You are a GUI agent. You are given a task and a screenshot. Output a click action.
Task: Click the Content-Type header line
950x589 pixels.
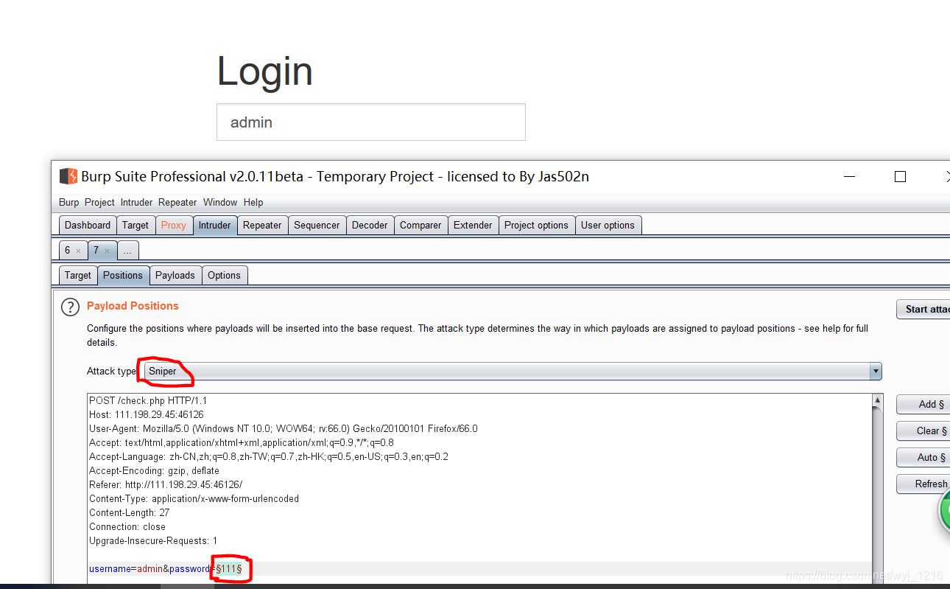[x=194, y=498]
